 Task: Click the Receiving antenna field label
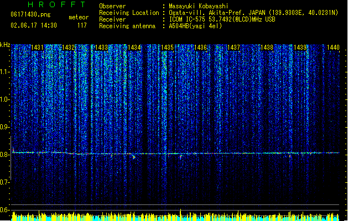coord(127,26)
